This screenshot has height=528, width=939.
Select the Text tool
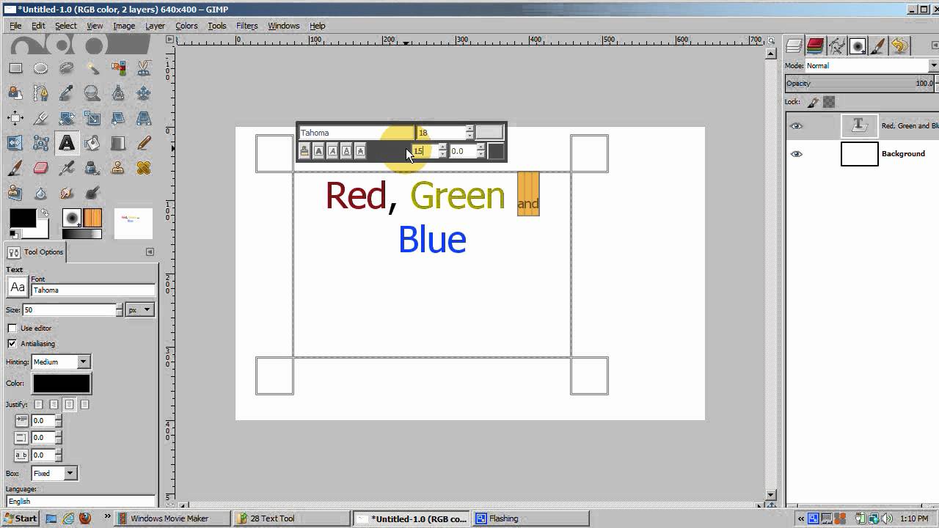coord(67,143)
